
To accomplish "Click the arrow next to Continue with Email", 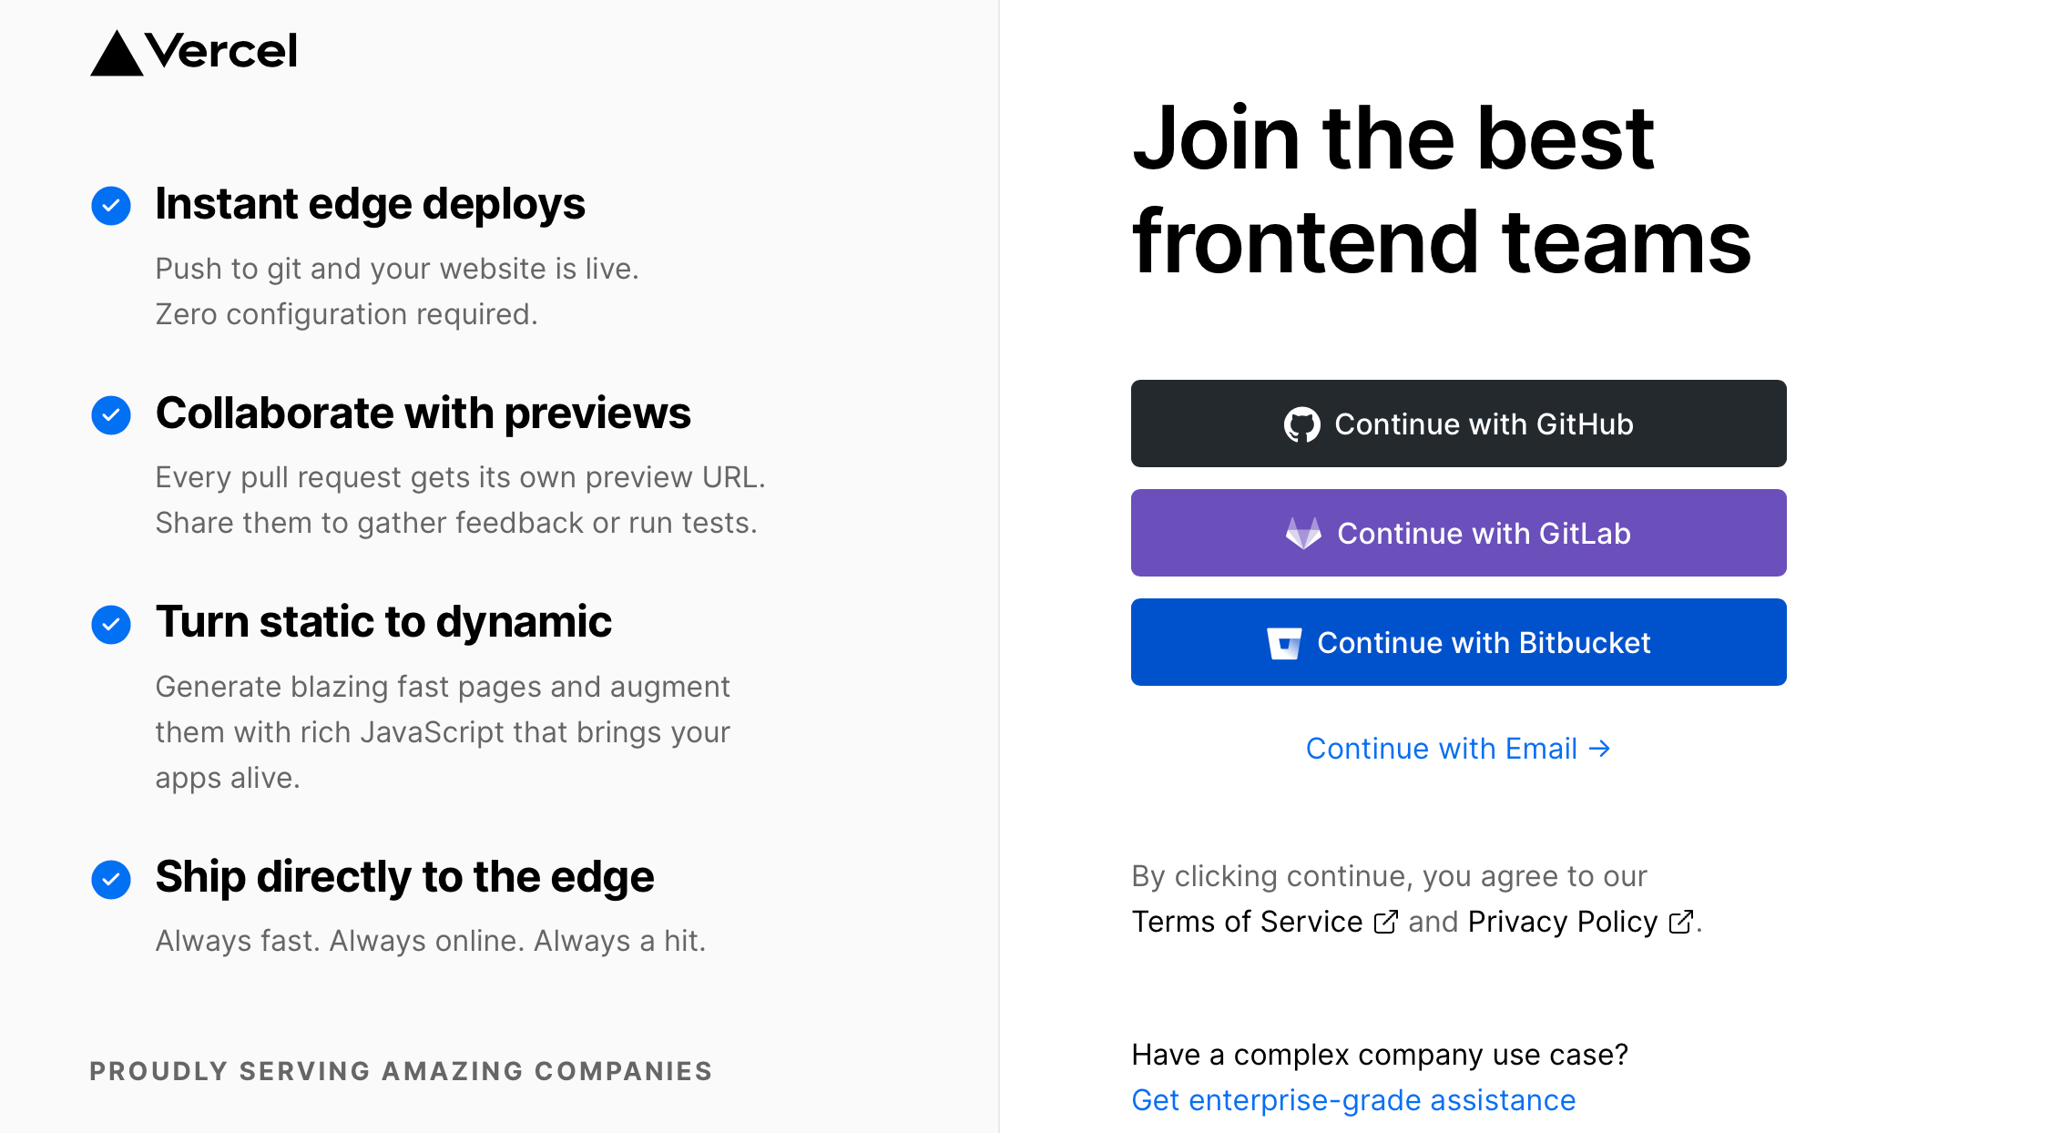I will (1599, 749).
